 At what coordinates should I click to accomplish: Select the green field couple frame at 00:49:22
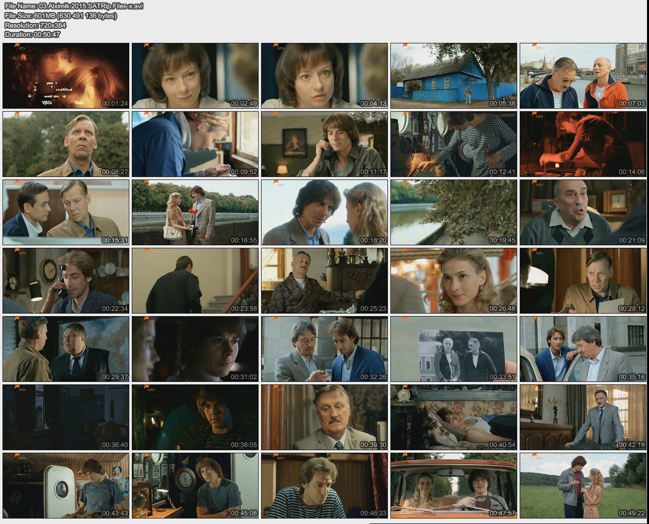coord(583,486)
